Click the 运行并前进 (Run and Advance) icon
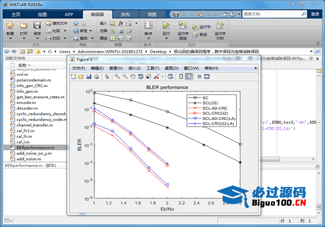This screenshot has width=325, height=227. coord(183,25)
